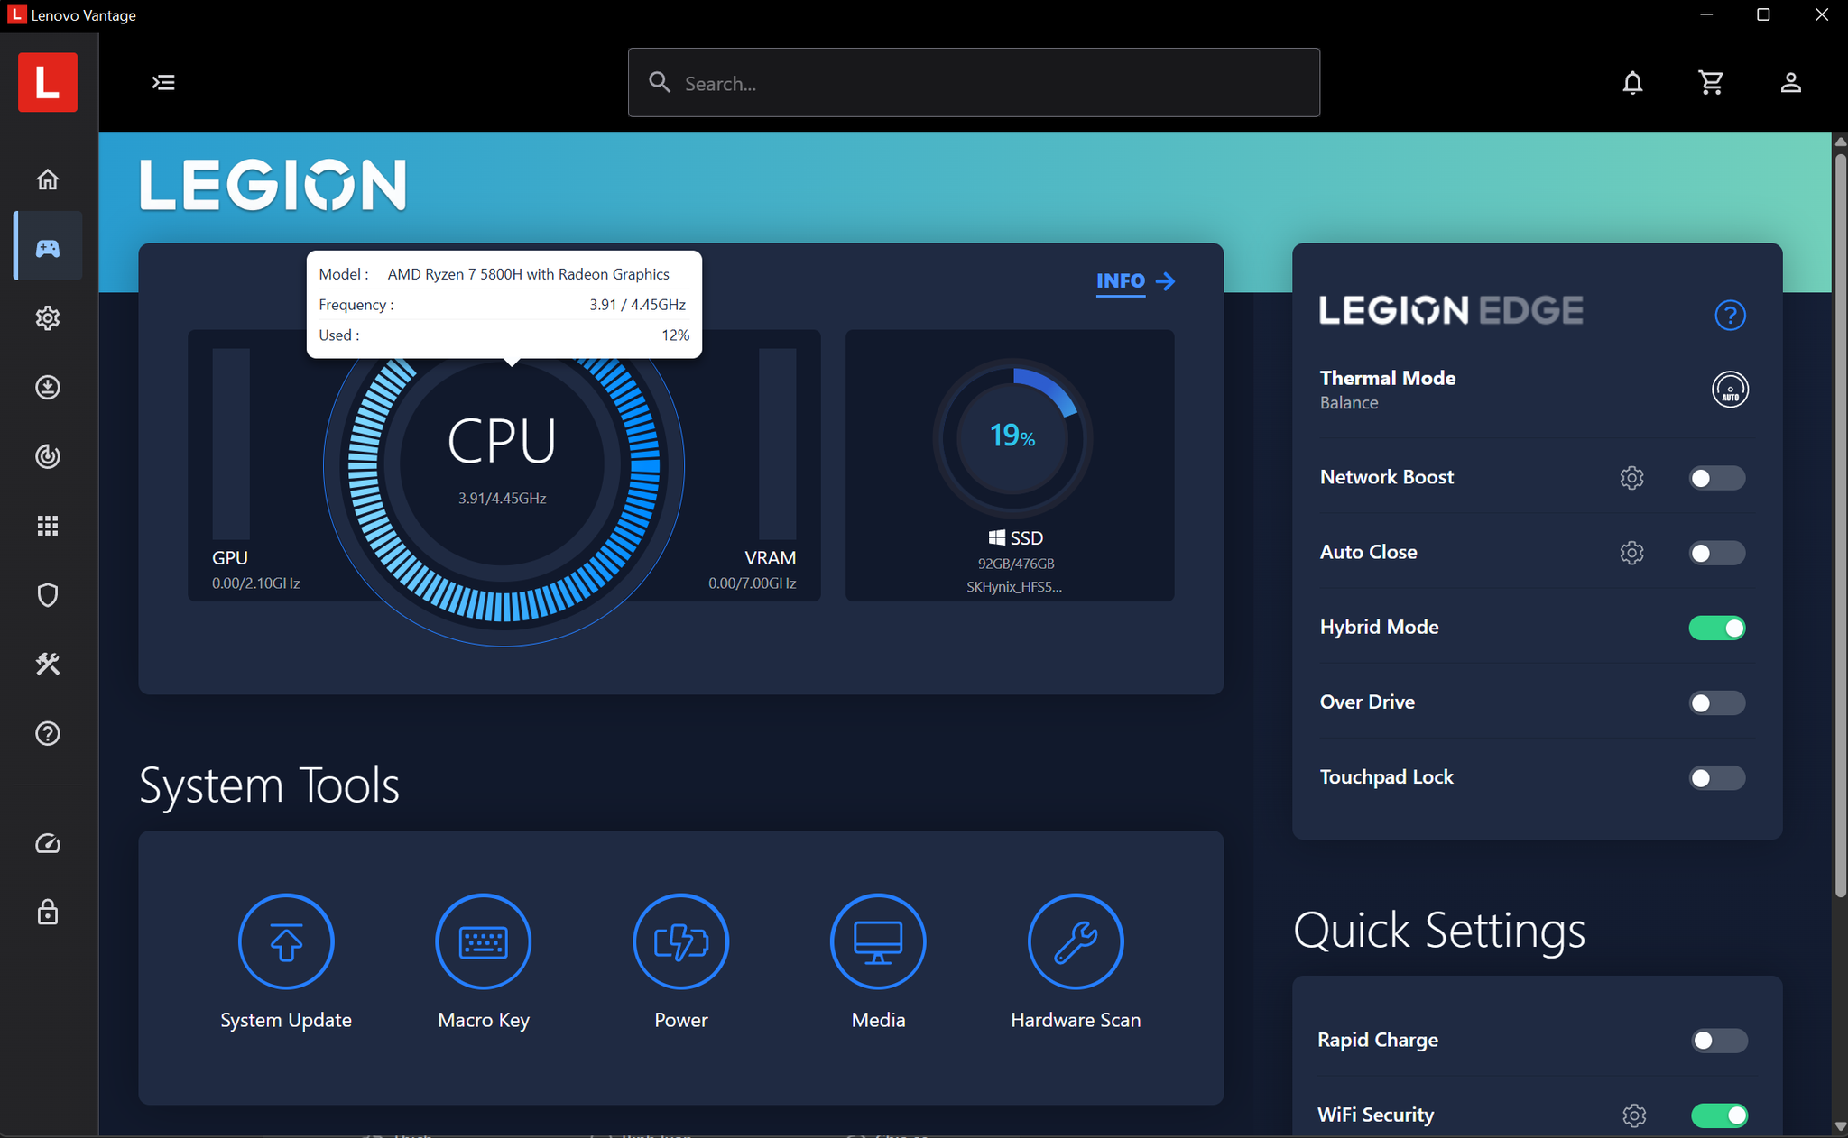Click the circular swirl icon in sidebar
Viewport: 1848px width, 1138px height.
[x=48, y=456]
